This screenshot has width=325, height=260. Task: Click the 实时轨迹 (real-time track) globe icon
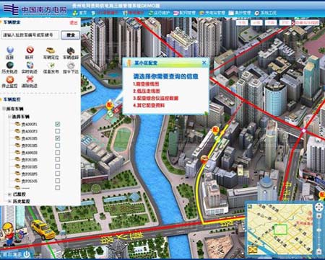coord(30,65)
